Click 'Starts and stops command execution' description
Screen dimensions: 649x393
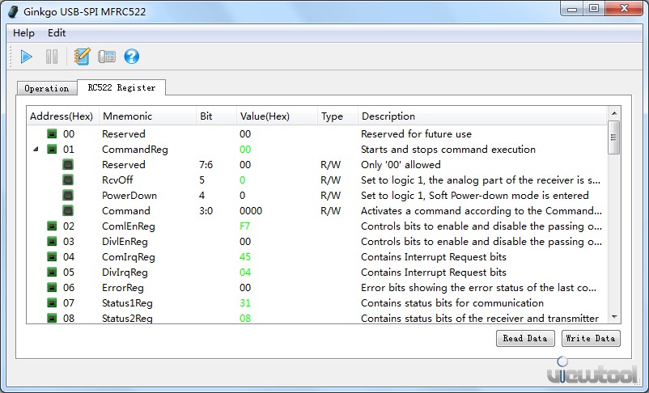tap(448, 150)
